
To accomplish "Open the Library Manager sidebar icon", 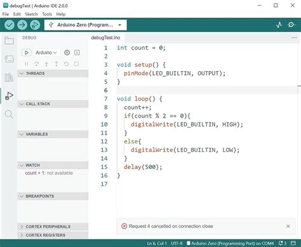I will (9, 77).
